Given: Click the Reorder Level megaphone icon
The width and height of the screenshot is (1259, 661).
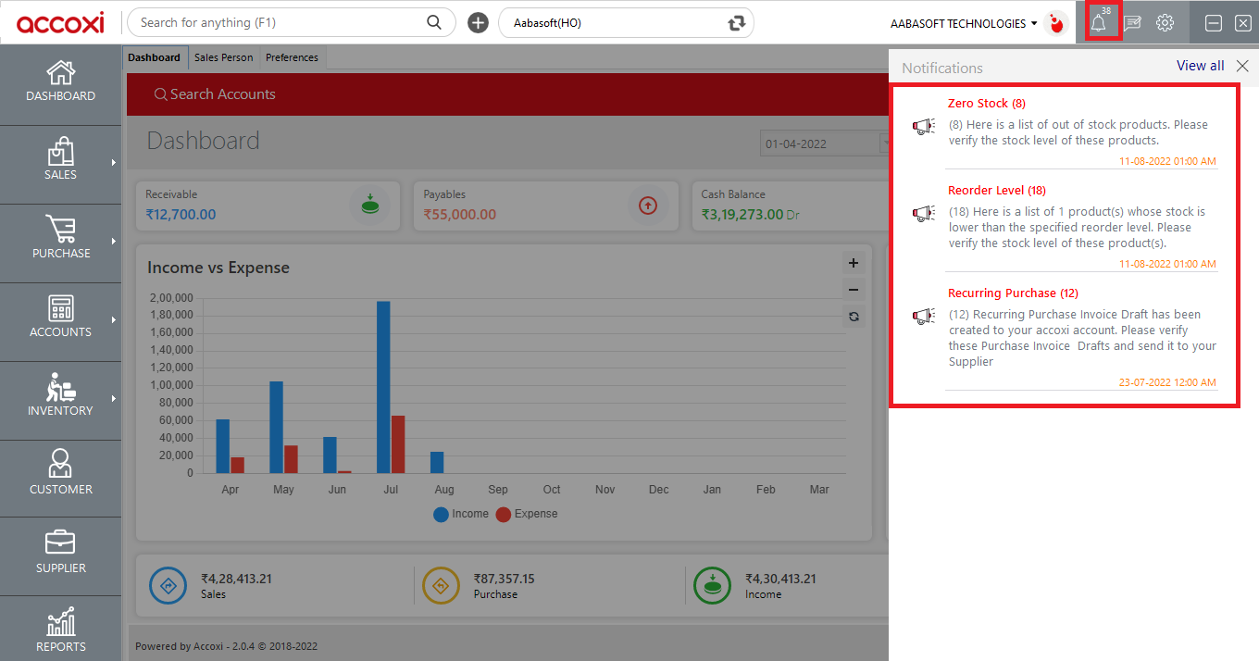Looking at the screenshot, I should click(923, 214).
